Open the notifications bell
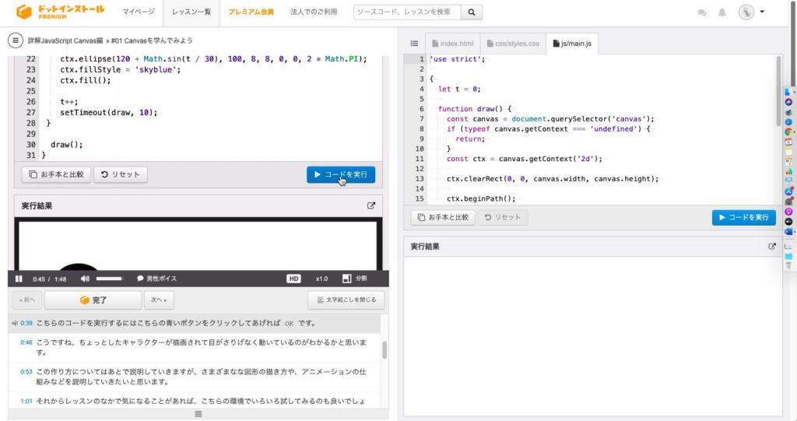 722,12
